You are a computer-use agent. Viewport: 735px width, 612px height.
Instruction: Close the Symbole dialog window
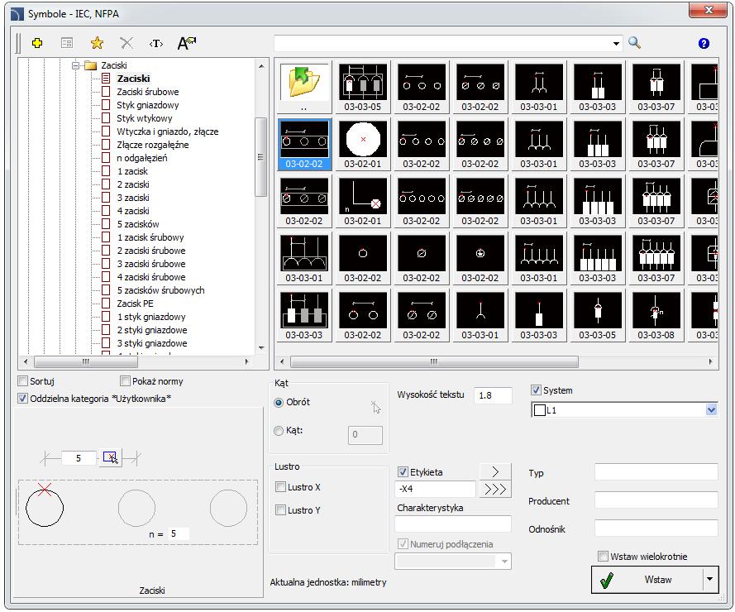[709, 10]
